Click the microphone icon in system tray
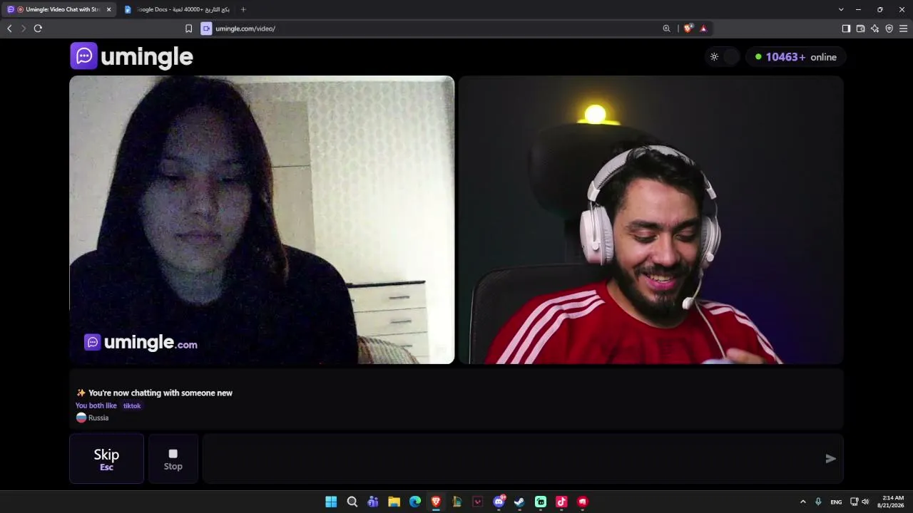 (818, 502)
